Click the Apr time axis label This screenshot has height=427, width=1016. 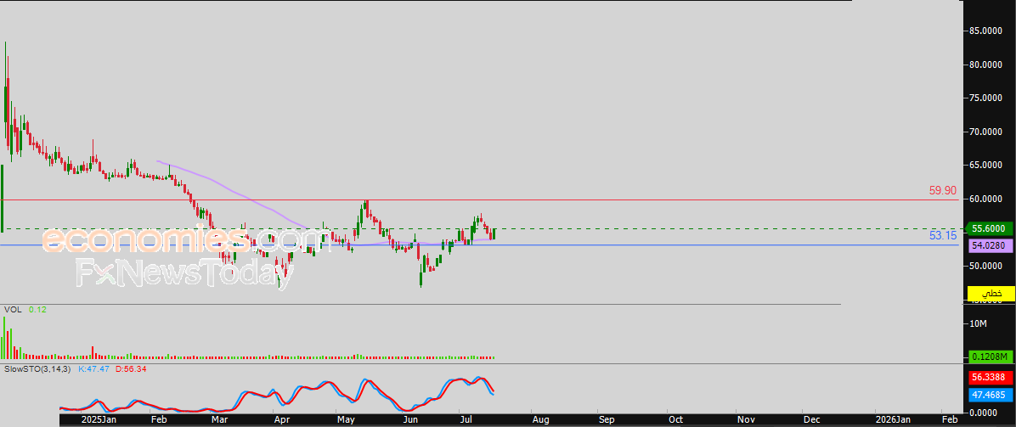280,420
